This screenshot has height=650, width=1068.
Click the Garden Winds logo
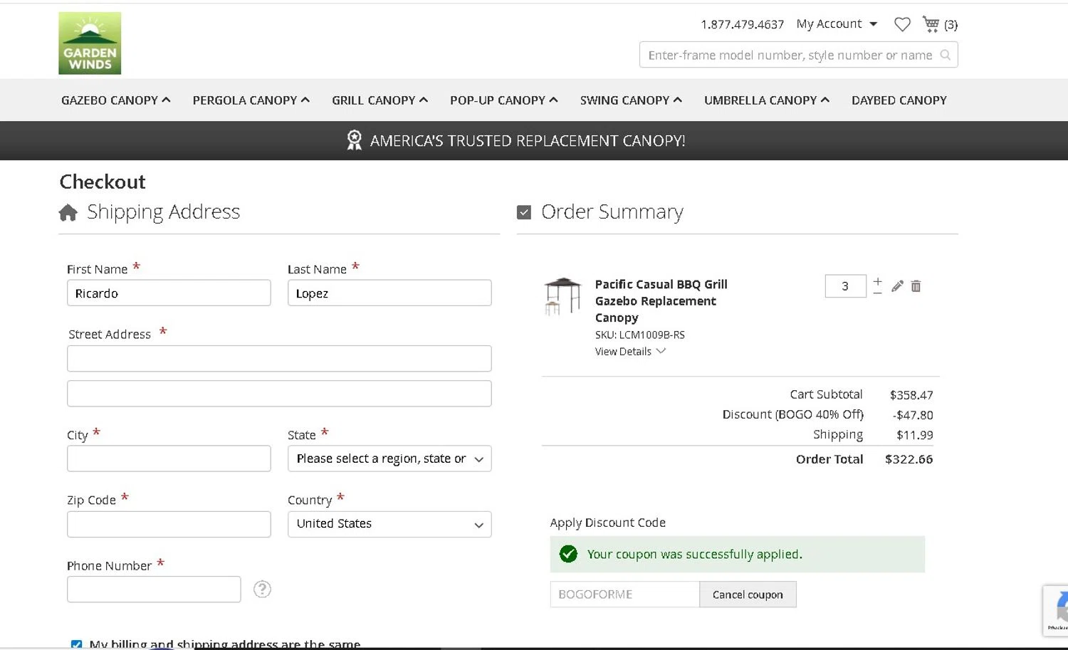90,43
